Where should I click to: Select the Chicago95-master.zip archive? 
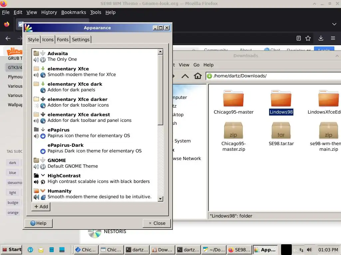click(233, 136)
